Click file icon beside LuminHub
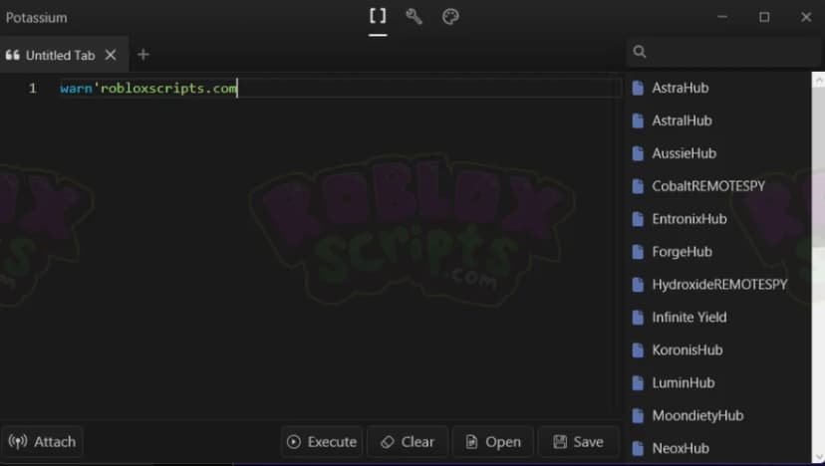Screen dimensions: 825x466 point(638,383)
